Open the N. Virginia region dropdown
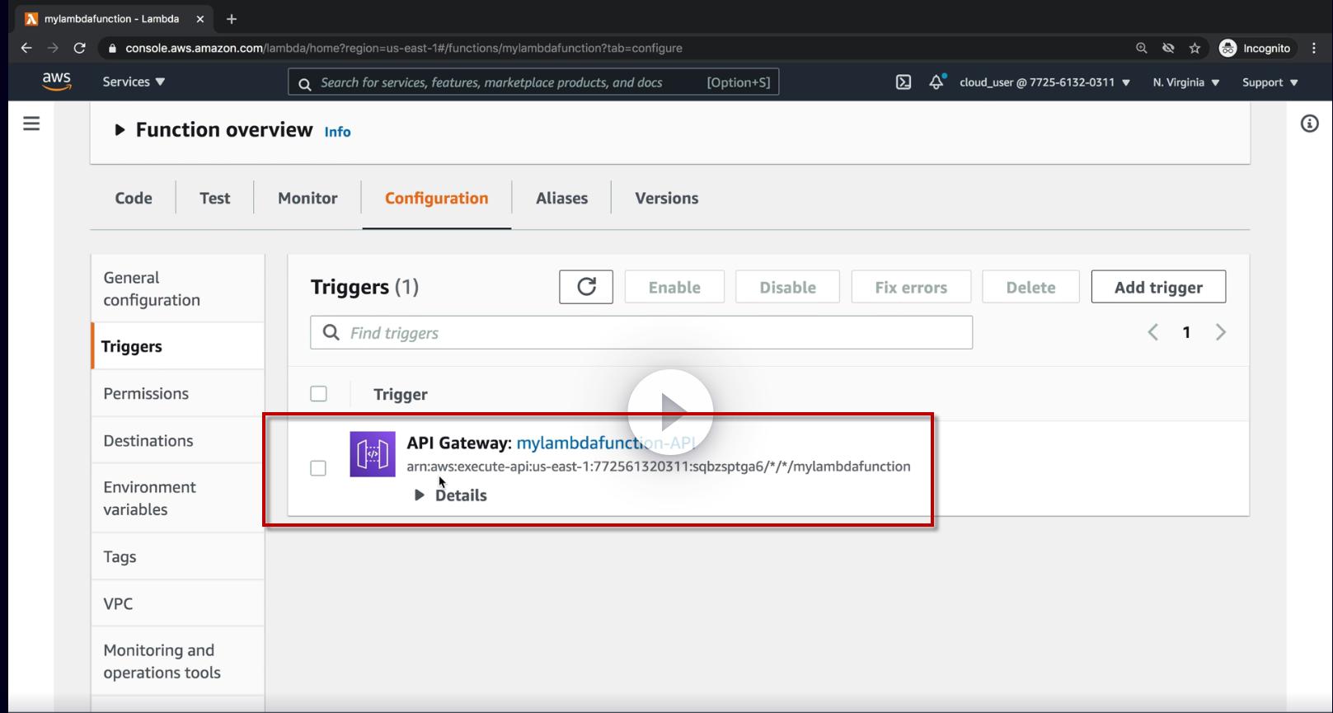 [1186, 82]
